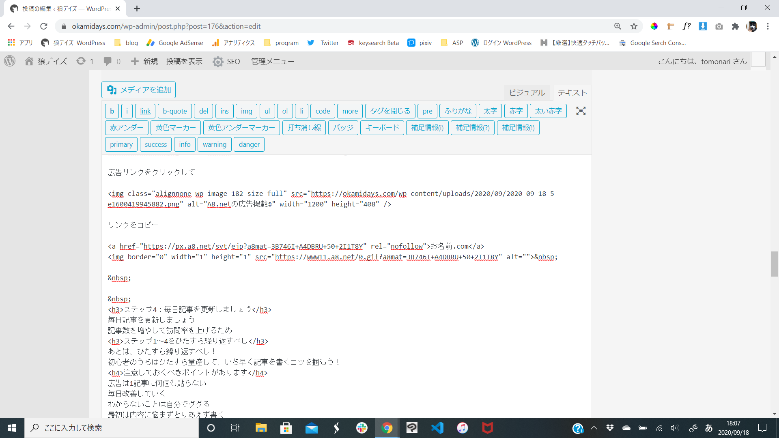The image size is (779, 438).
Task: Apply ふりがな quicktag
Action: [x=458, y=111]
